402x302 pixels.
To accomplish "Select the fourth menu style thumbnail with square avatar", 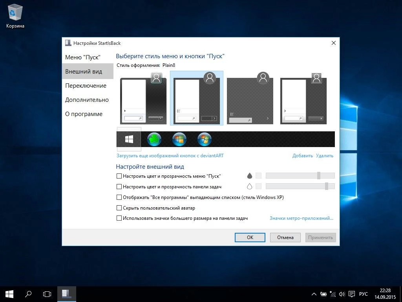I will pyautogui.click(x=303, y=98).
